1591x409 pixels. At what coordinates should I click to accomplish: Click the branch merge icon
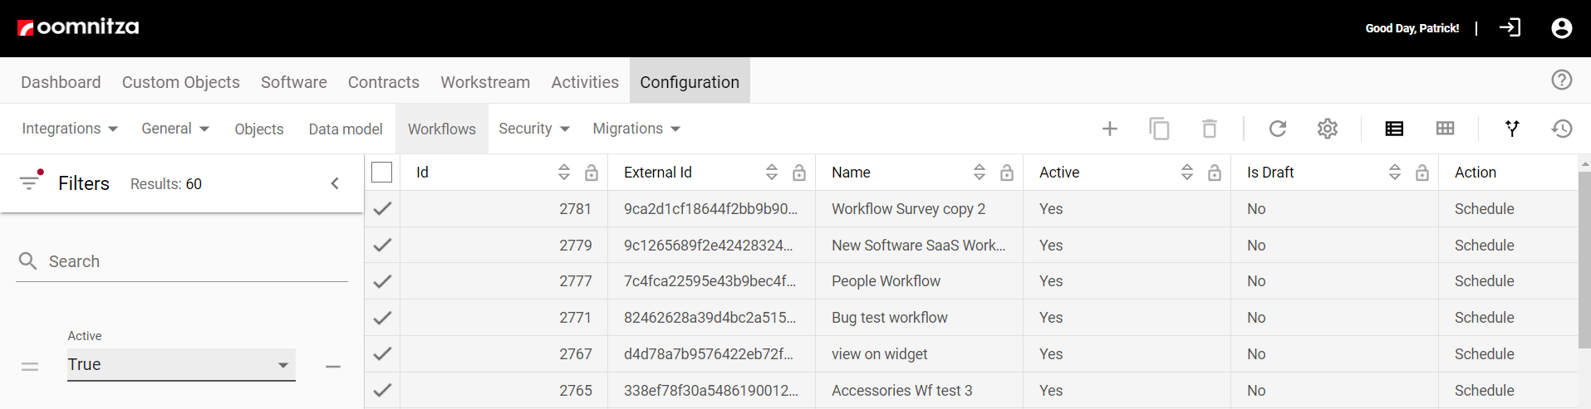point(1512,129)
